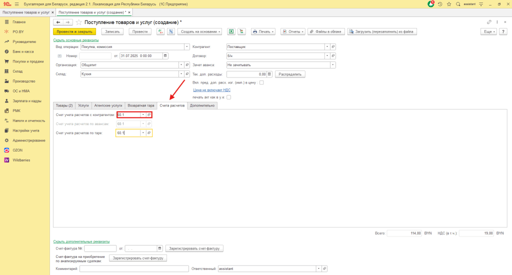Close the first Поступление товаров и услуг tab

pos(52,12)
